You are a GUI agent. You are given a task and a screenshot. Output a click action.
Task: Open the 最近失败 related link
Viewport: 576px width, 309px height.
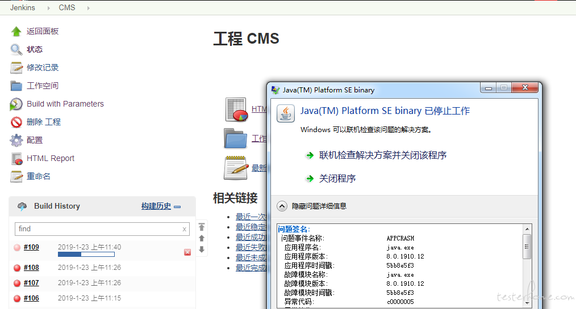click(251, 248)
